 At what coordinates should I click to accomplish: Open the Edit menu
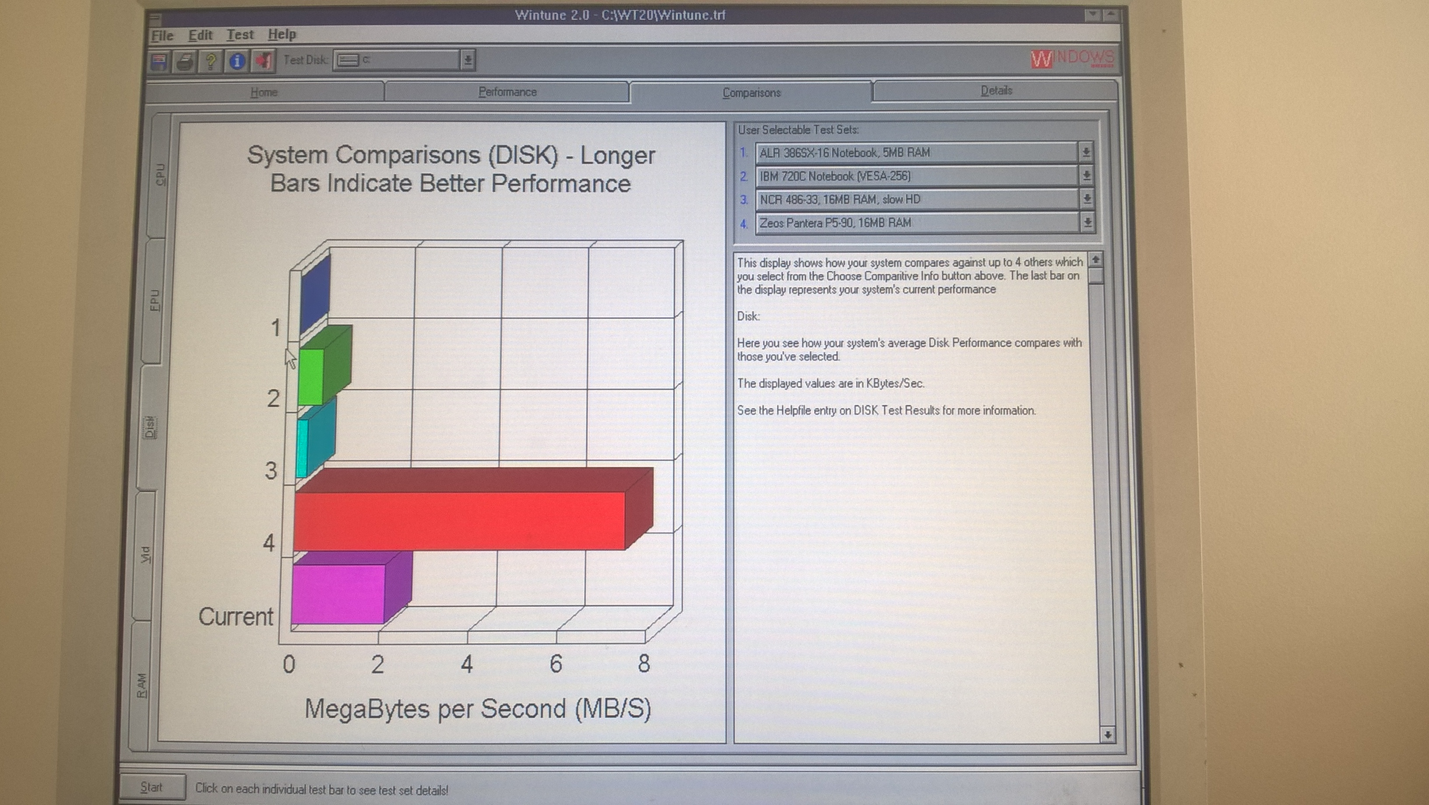(x=200, y=35)
